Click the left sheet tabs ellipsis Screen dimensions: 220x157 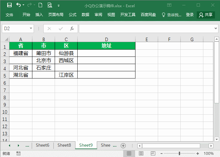pyautogui.click(x=27, y=146)
